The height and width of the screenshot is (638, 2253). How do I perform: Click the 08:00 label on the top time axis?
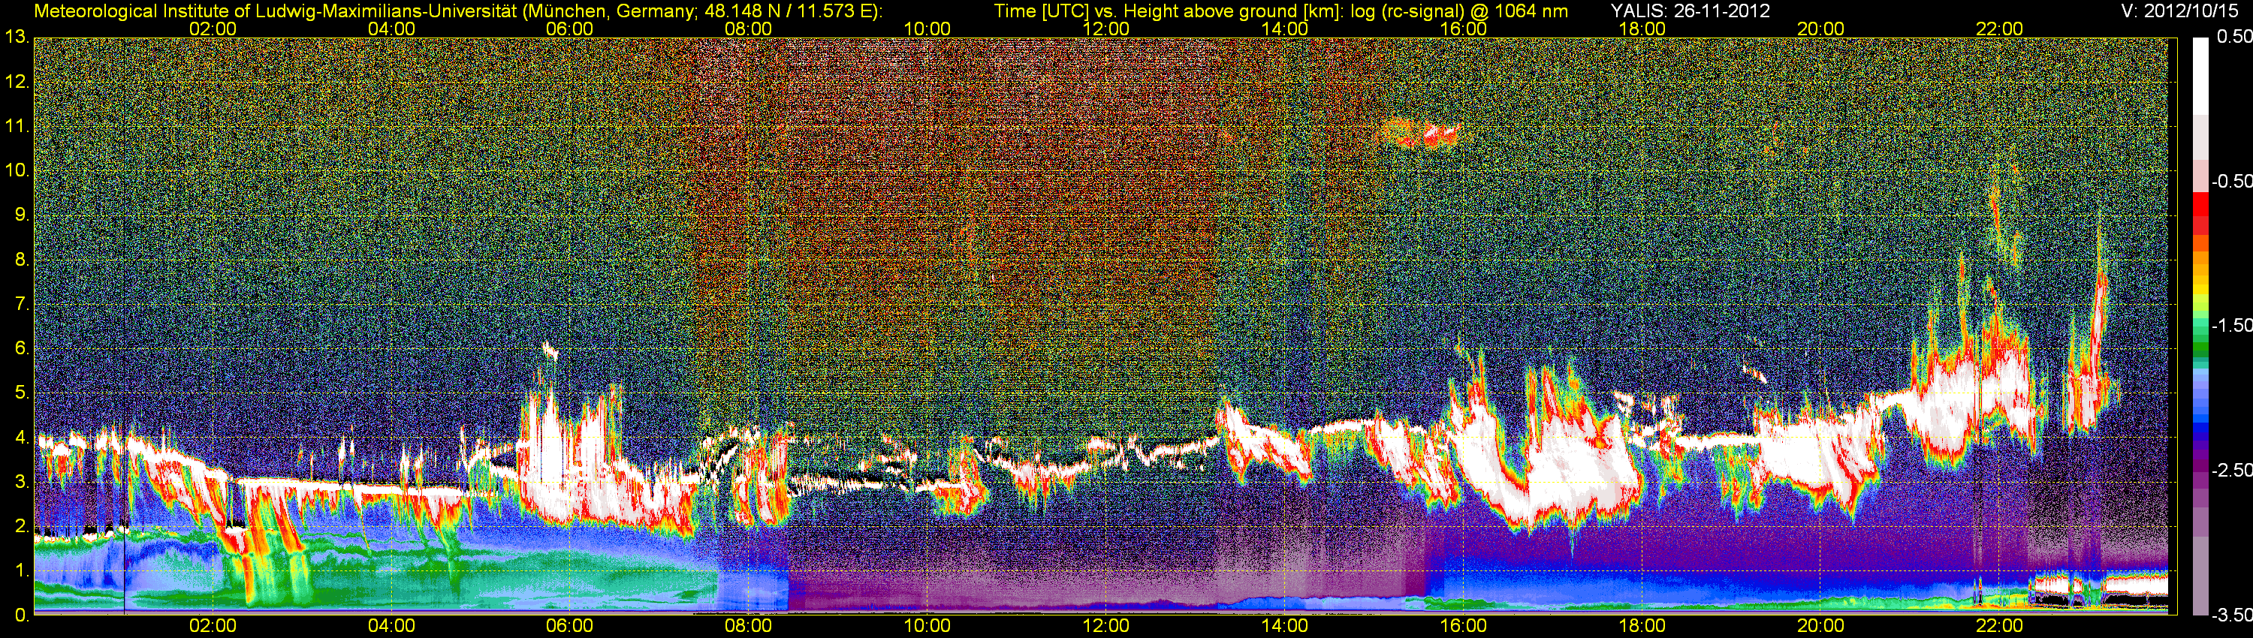tap(749, 29)
